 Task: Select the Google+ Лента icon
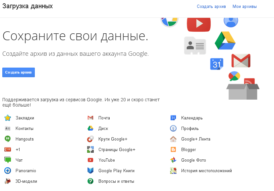(x=173, y=139)
